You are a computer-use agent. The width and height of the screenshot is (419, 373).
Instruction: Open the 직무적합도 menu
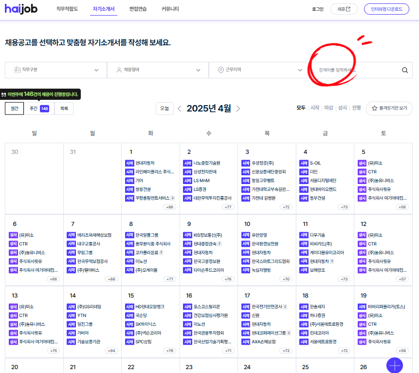[67, 9]
